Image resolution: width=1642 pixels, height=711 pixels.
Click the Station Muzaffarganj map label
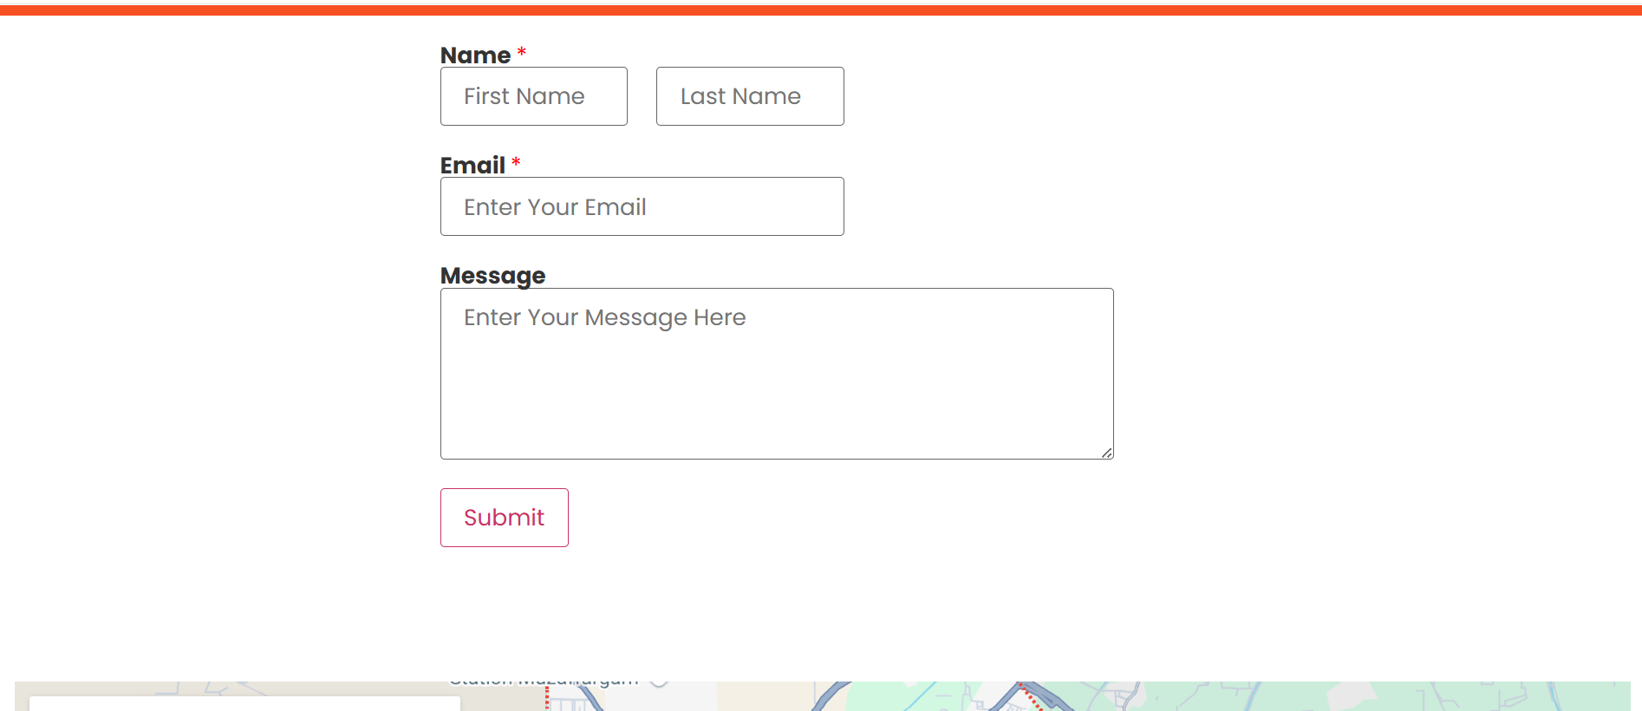544,683
